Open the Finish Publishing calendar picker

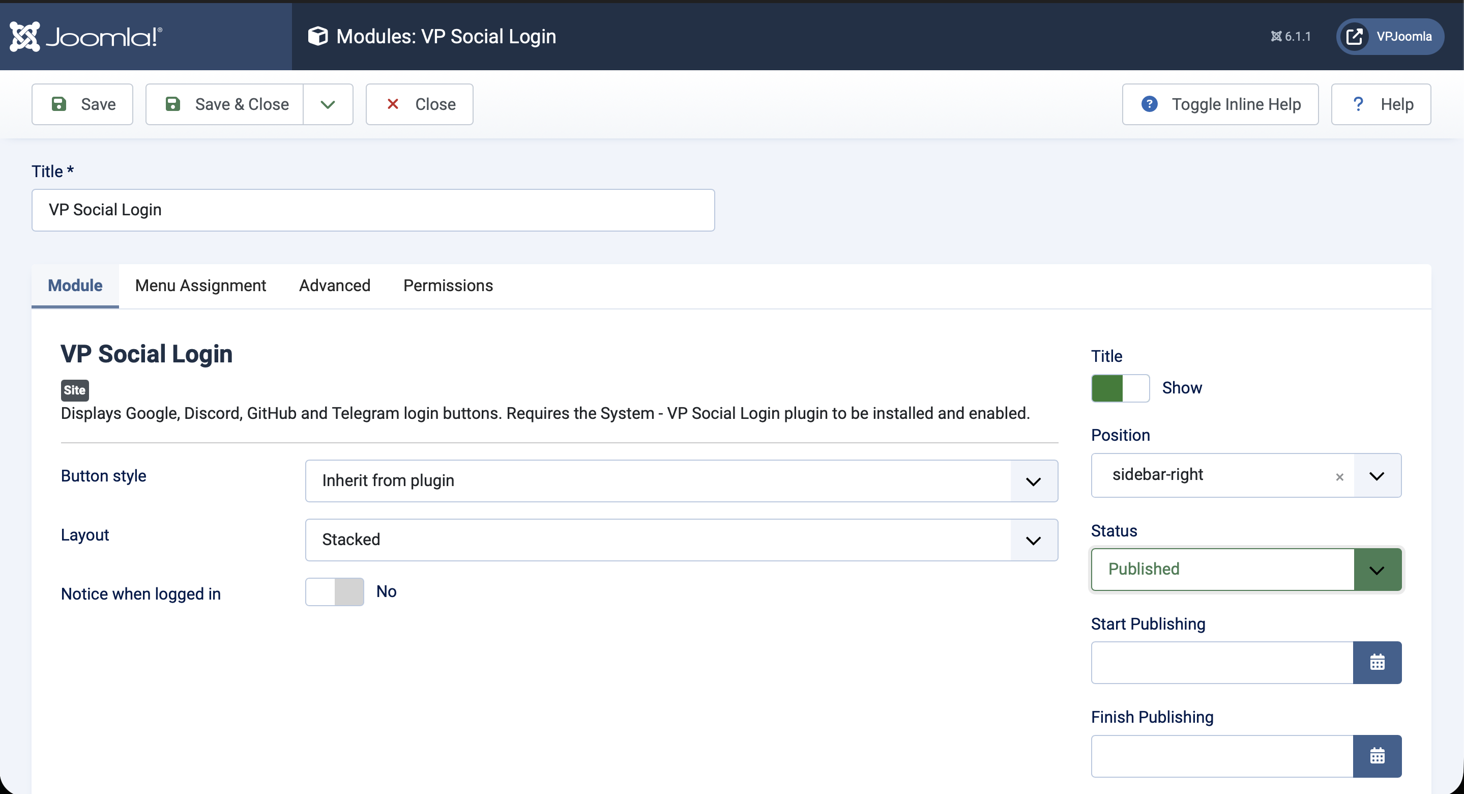click(x=1377, y=756)
